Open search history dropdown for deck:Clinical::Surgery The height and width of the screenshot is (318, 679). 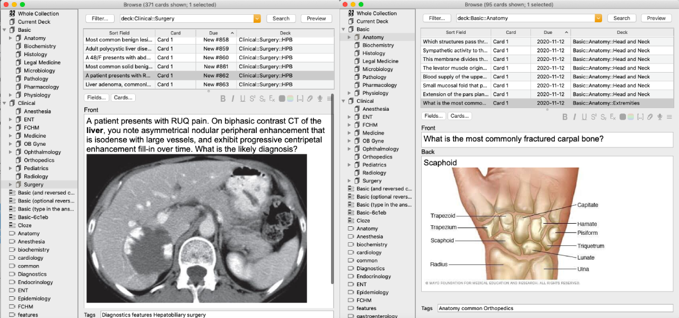(257, 19)
